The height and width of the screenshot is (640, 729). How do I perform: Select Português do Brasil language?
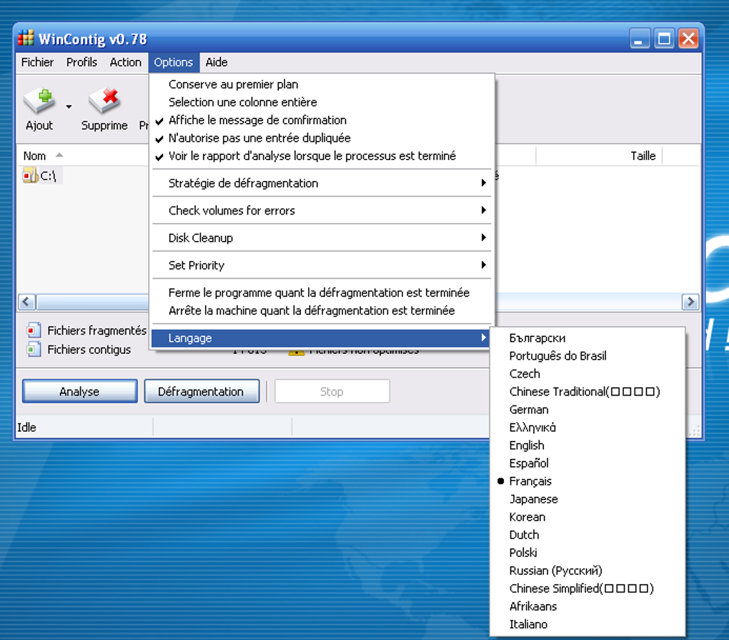(x=587, y=356)
